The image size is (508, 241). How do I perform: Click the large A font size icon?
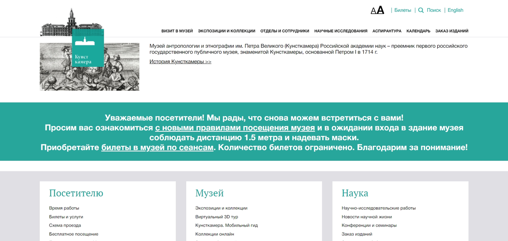pyautogui.click(x=380, y=10)
